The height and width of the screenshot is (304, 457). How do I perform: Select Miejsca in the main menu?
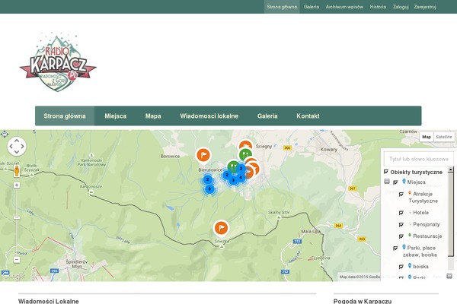(116, 116)
